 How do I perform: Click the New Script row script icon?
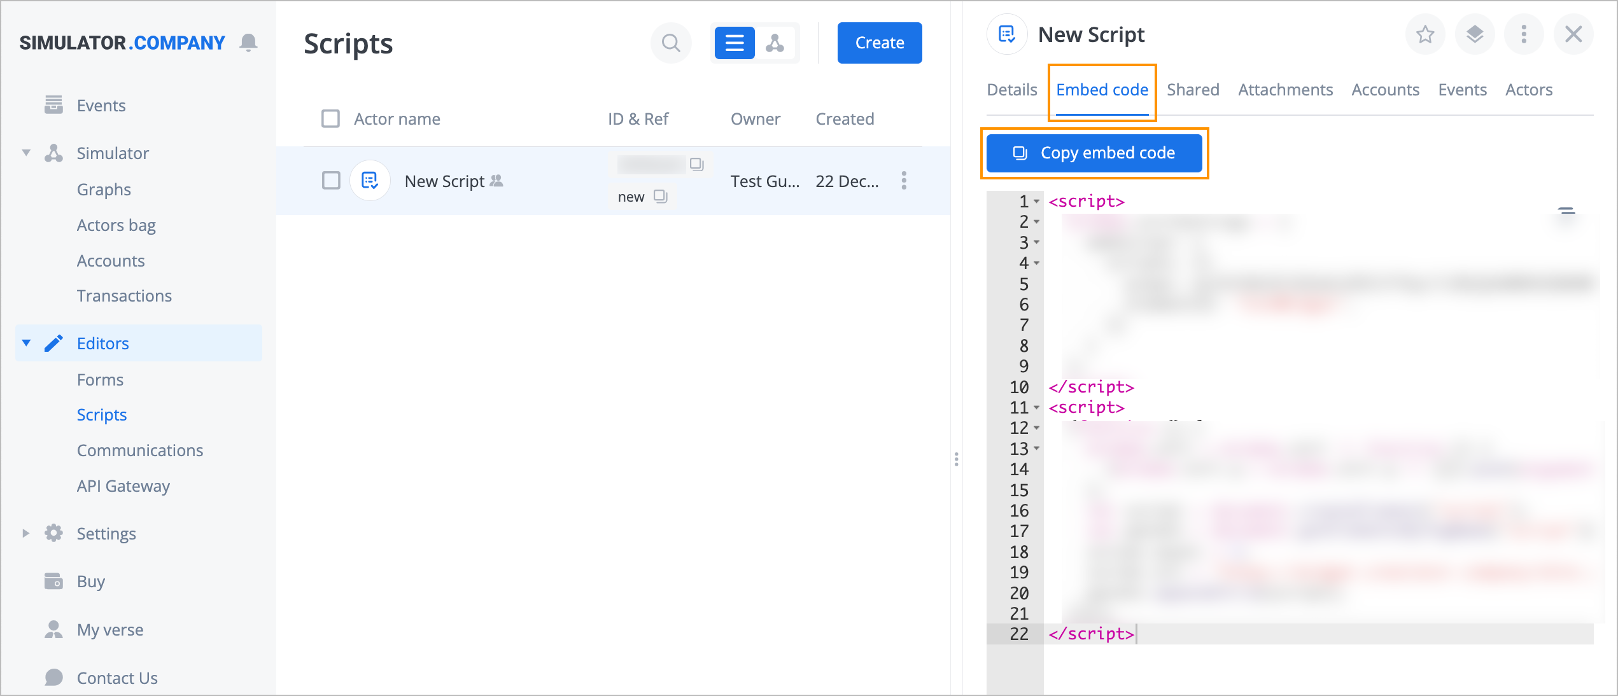pyautogui.click(x=370, y=181)
